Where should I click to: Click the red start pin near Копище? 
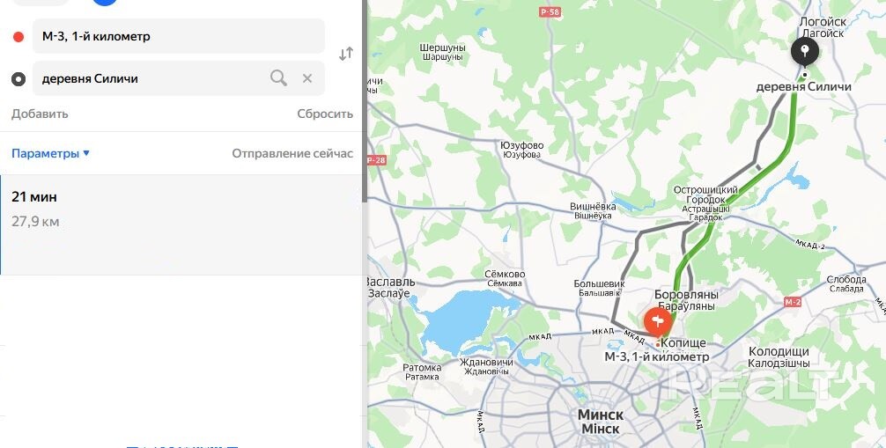[x=658, y=322]
